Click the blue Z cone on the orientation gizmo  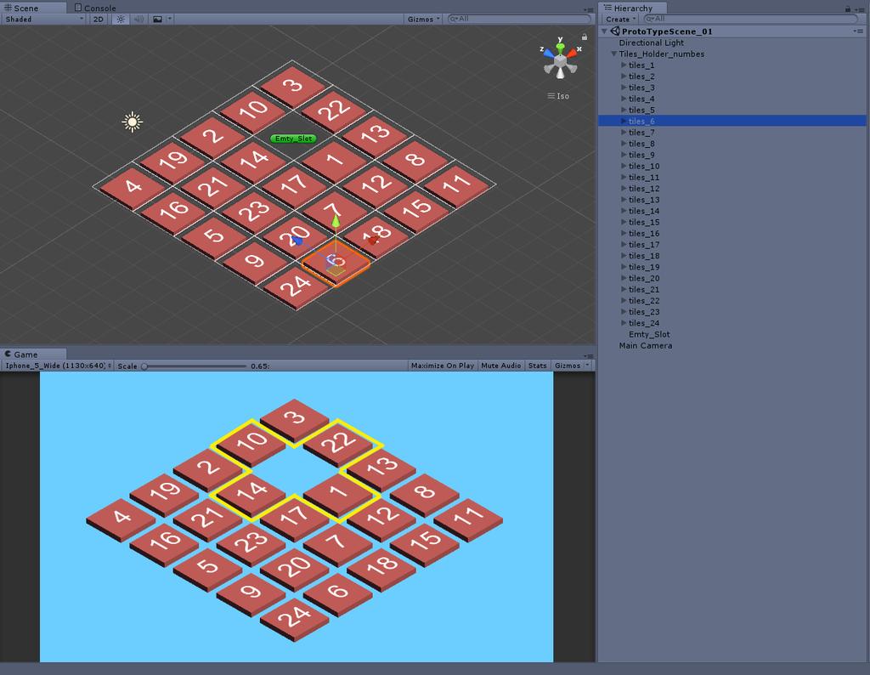(548, 54)
